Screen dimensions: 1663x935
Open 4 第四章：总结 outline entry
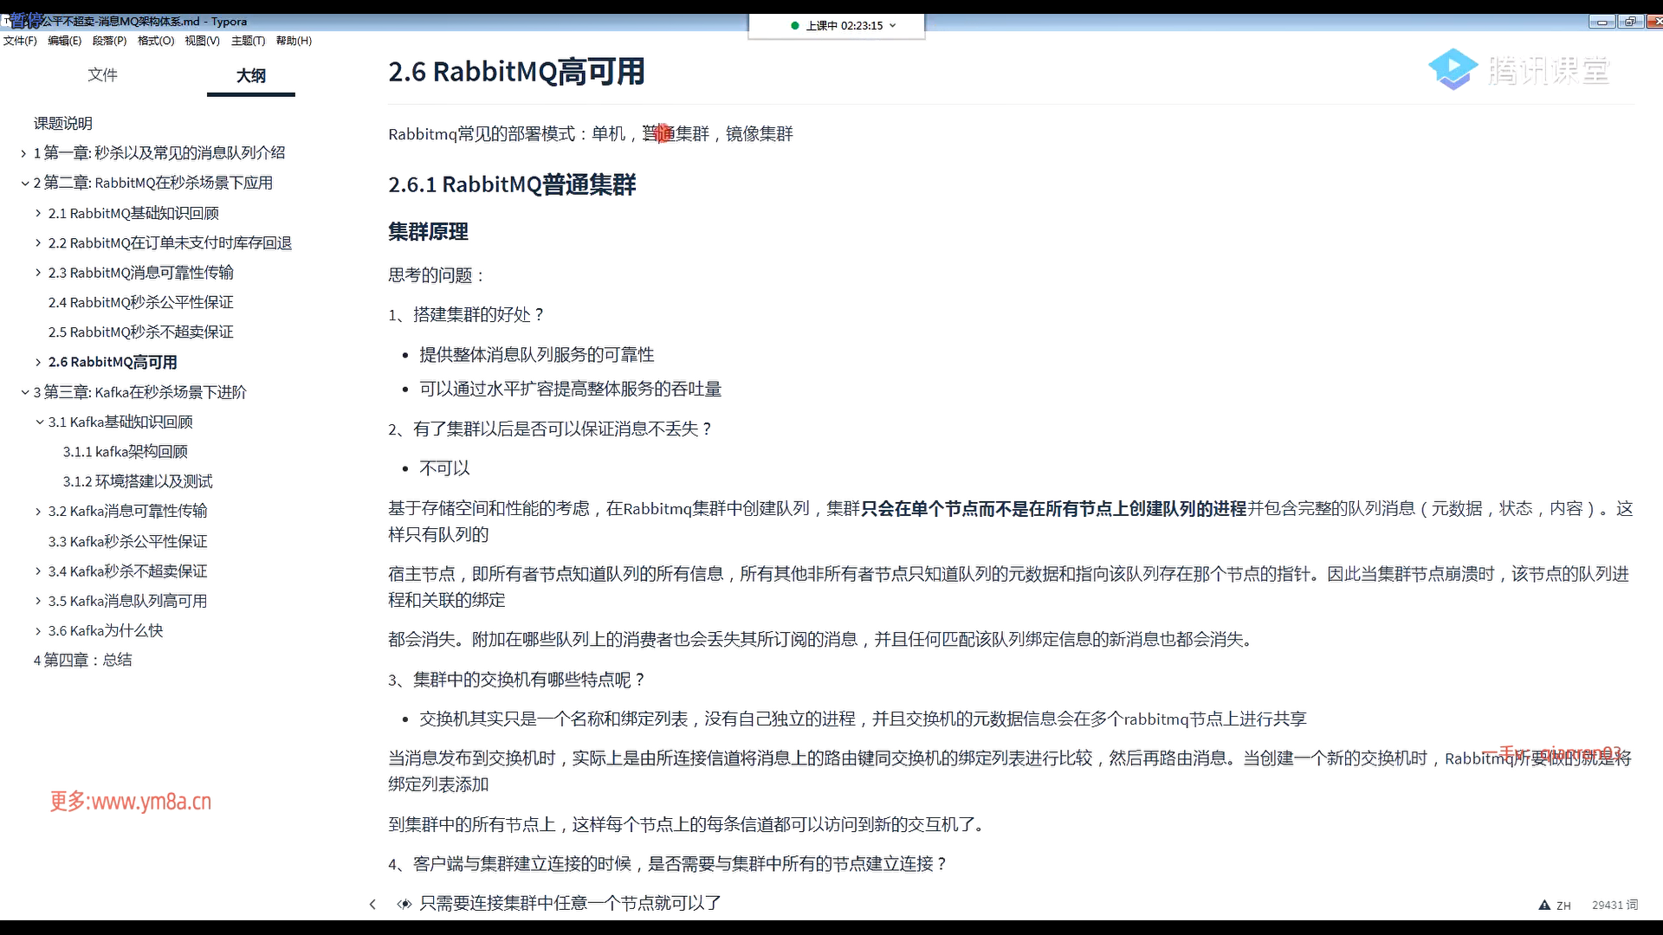click(82, 660)
